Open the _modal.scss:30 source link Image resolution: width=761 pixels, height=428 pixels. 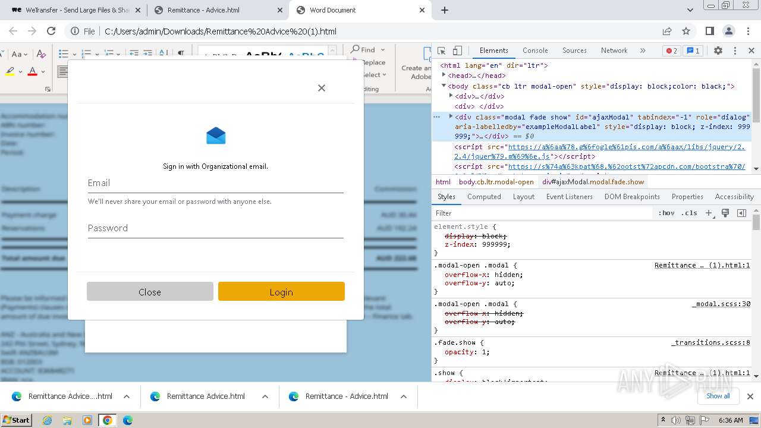tap(721, 304)
